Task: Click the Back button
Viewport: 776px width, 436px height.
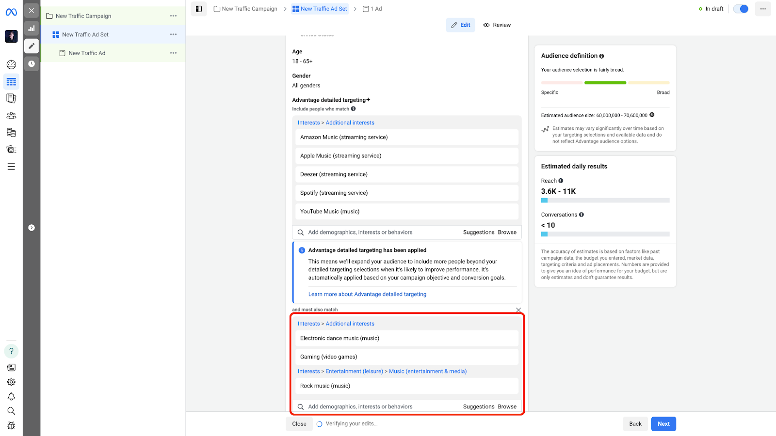Action: tap(635, 424)
